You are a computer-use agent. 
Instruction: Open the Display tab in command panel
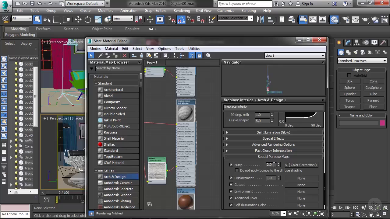click(x=375, y=43)
